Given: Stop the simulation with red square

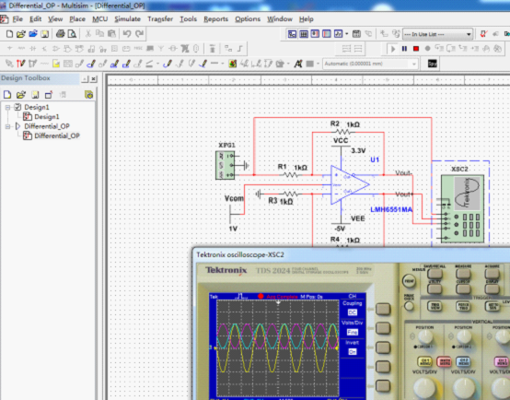Looking at the screenshot, I should 416,49.
